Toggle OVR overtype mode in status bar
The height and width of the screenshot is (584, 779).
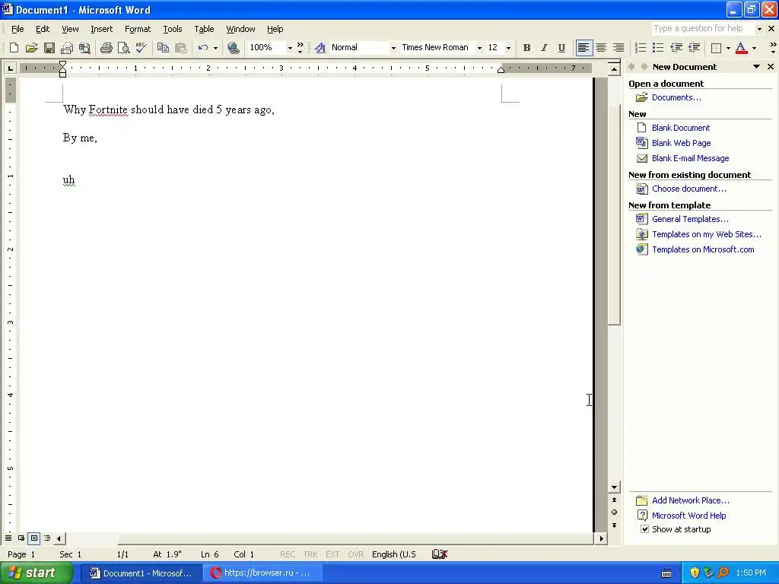pos(356,554)
